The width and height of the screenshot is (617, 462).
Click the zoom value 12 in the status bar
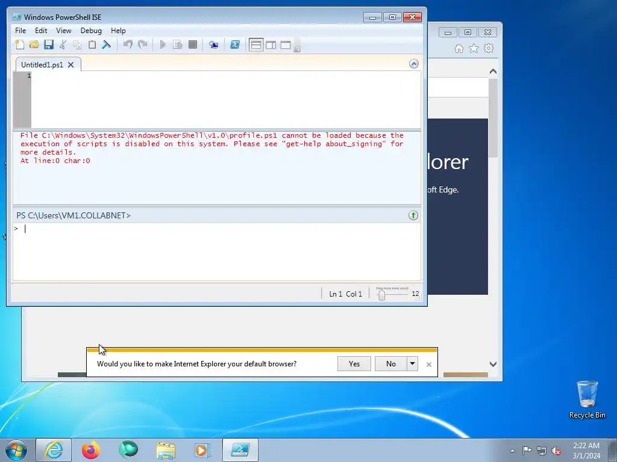(416, 294)
